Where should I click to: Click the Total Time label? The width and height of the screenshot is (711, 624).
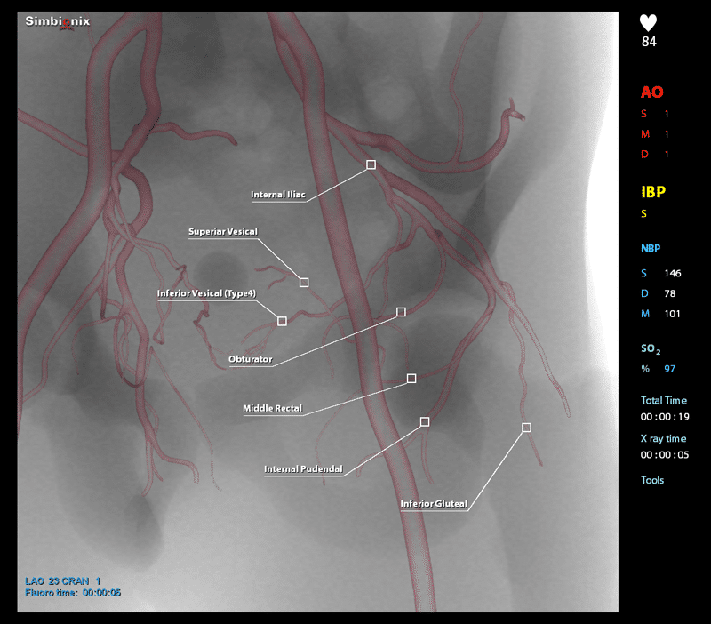(x=663, y=400)
